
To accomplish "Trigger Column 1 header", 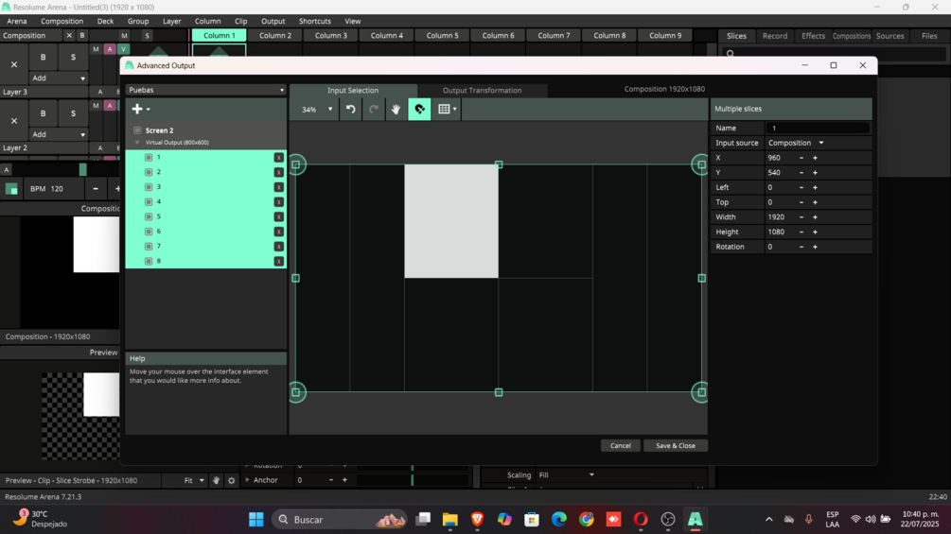I will (x=219, y=35).
